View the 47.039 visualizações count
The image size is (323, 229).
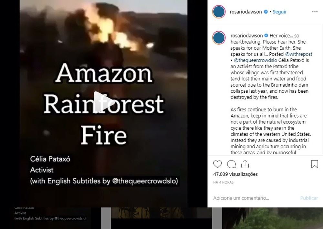(x=235, y=174)
